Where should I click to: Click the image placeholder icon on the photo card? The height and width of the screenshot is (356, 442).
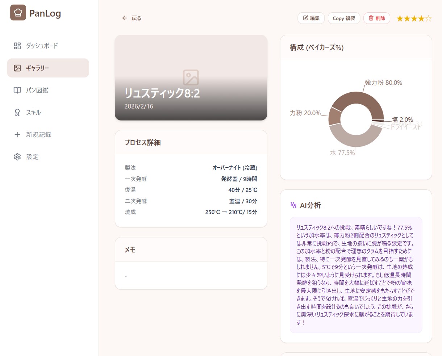[x=191, y=78]
